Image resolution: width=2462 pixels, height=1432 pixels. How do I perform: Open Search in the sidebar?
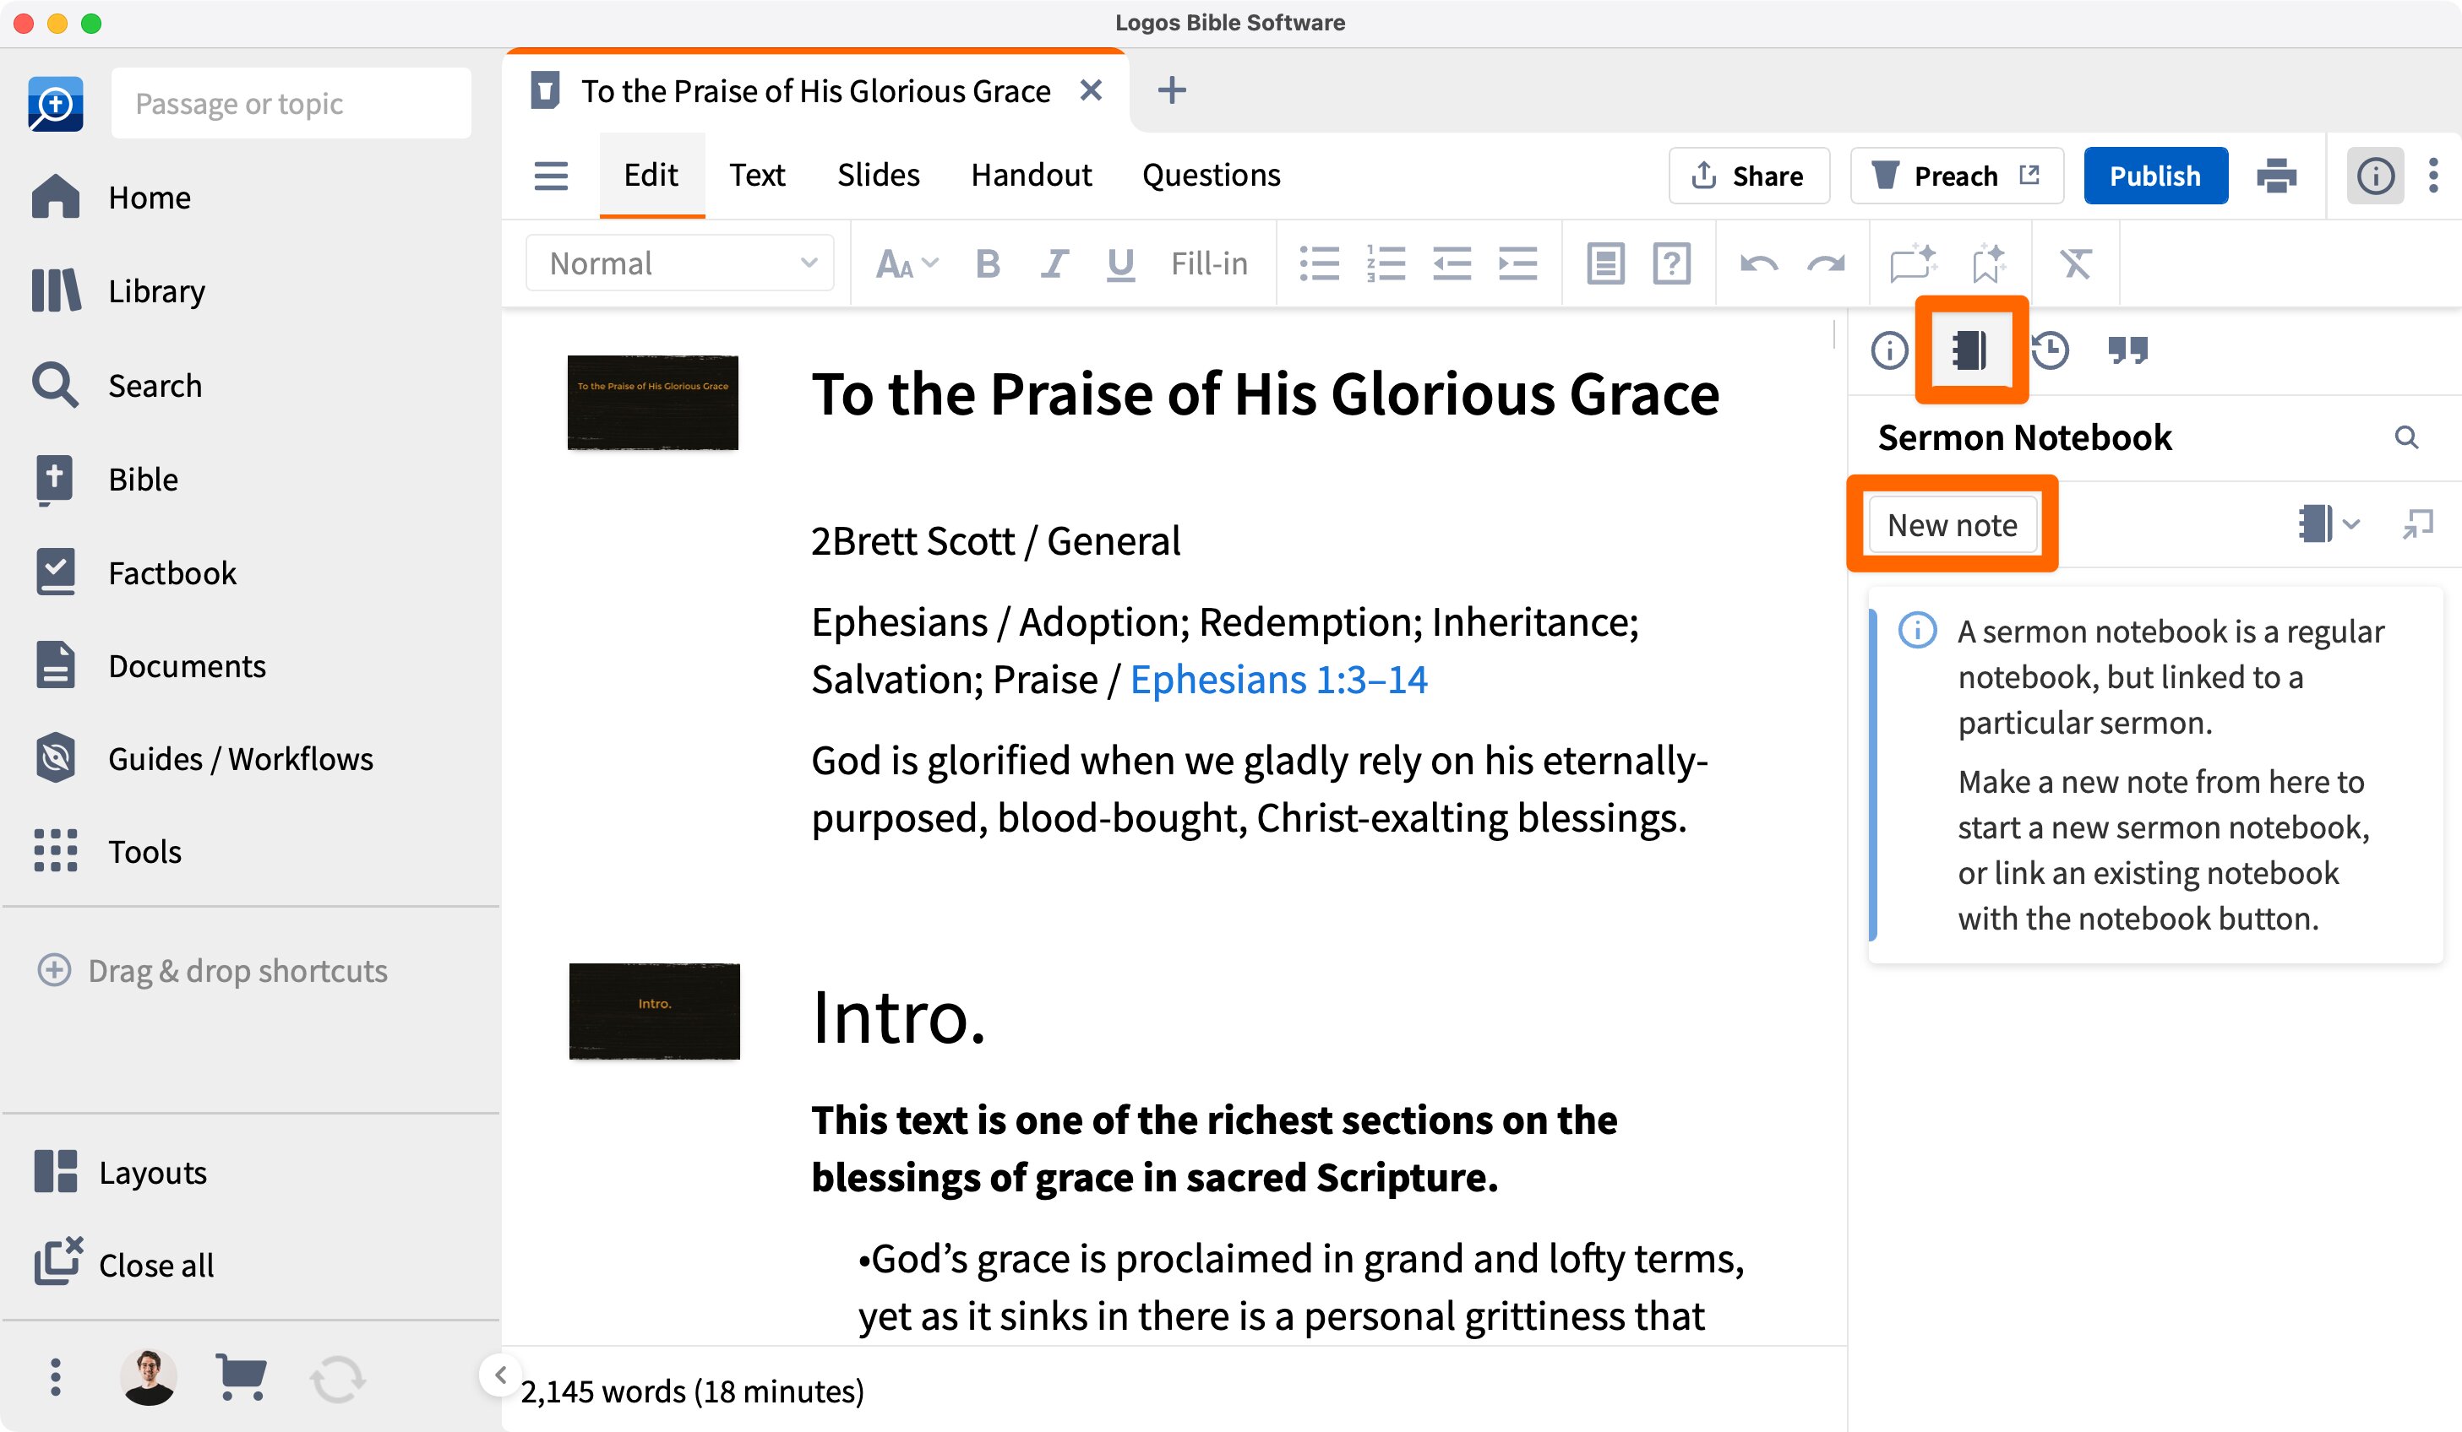coord(117,386)
